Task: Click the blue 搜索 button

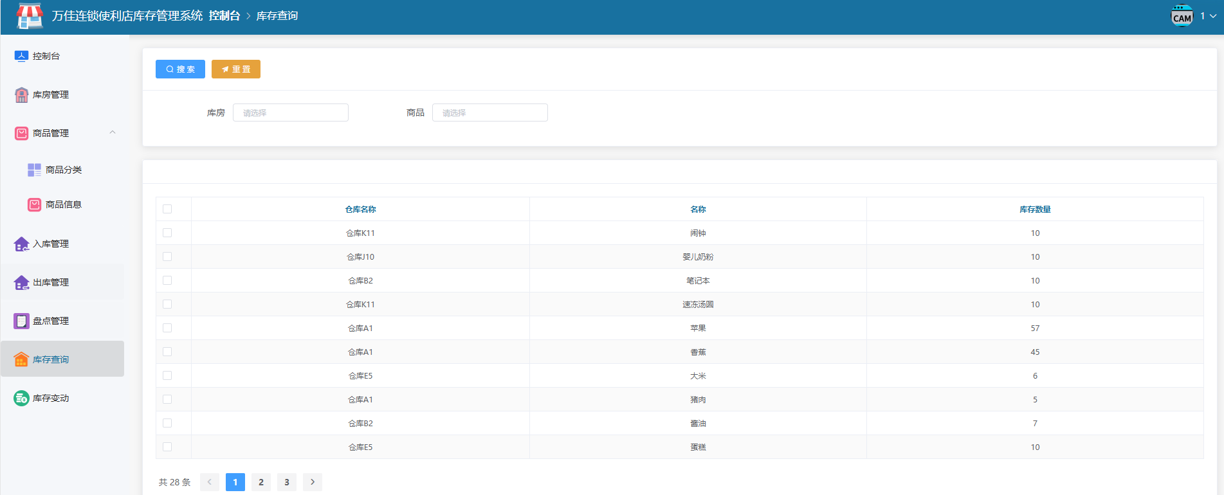Action: tap(180, 69)
